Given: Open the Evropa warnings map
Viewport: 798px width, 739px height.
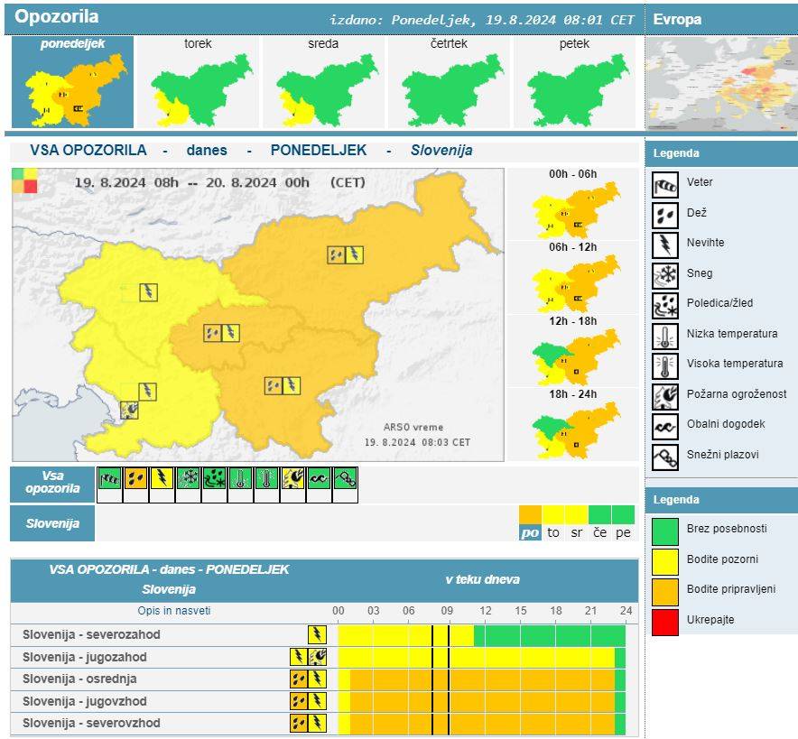Looking at the screenshot, I should (x=721, y=83).
